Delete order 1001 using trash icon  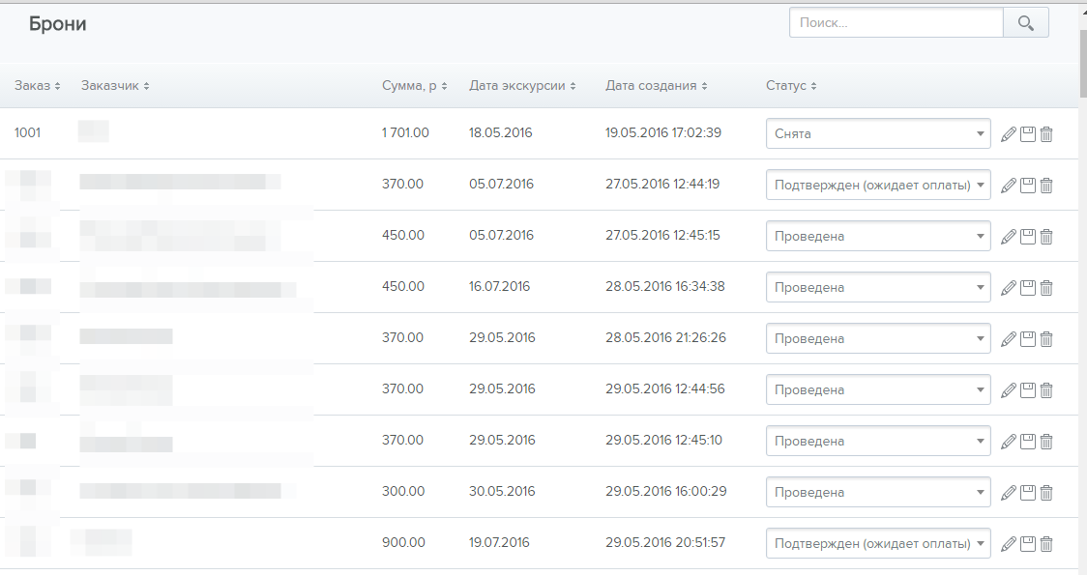pyautogui.click(x=1045, y=134)
